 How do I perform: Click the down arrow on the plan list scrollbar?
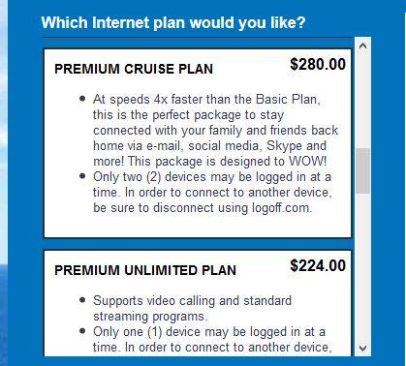[362, 349]
